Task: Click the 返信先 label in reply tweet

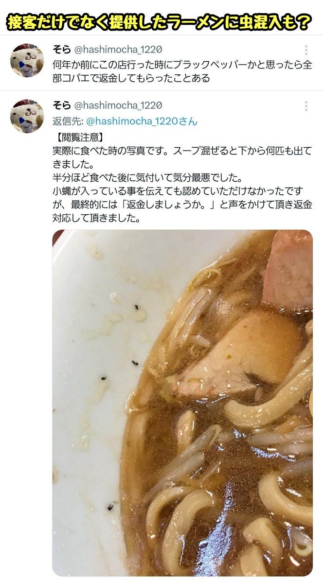Action: tap(68, 121)
